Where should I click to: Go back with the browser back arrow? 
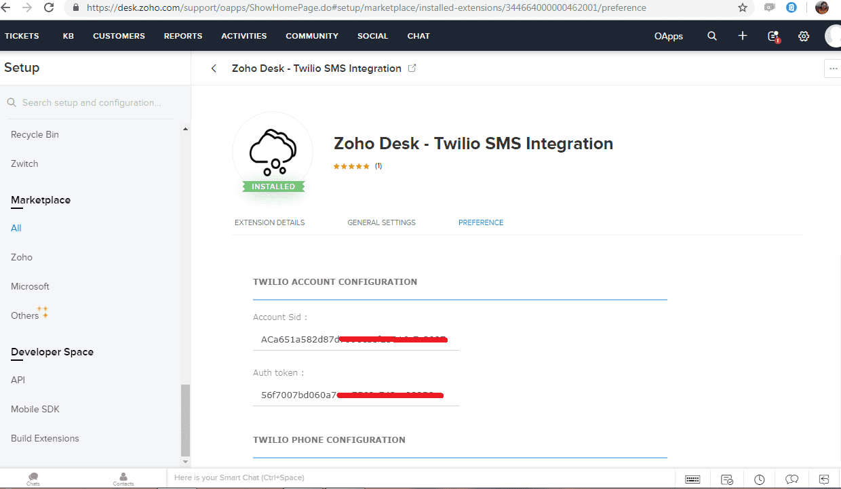[x=5, y=7]
